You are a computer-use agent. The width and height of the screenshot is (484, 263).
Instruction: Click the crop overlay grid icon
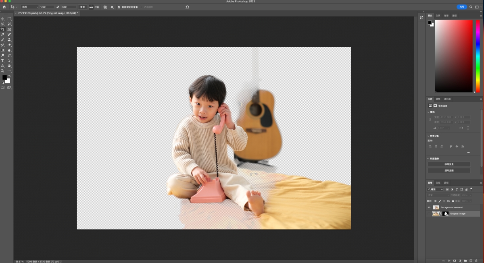105,7
